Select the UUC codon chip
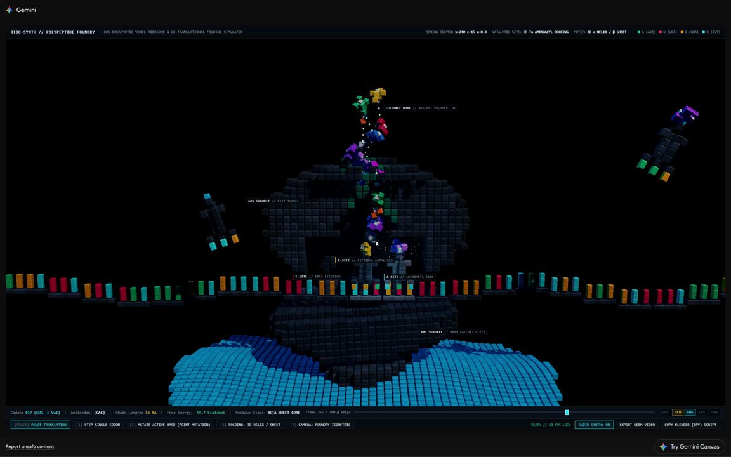Viewport: 731px width, 457px height. (x=702, y=412)
